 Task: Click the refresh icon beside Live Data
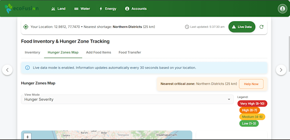click(261, 27)
